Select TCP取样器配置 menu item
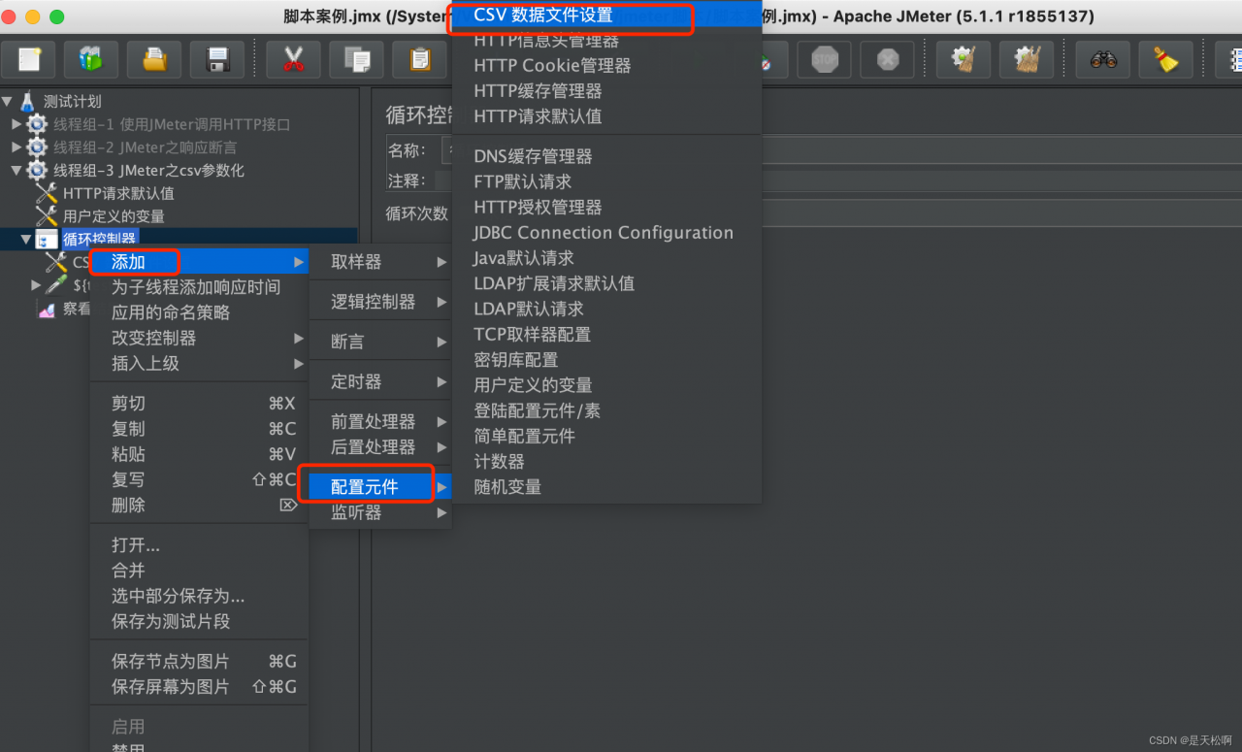 [x=607, y=334]
